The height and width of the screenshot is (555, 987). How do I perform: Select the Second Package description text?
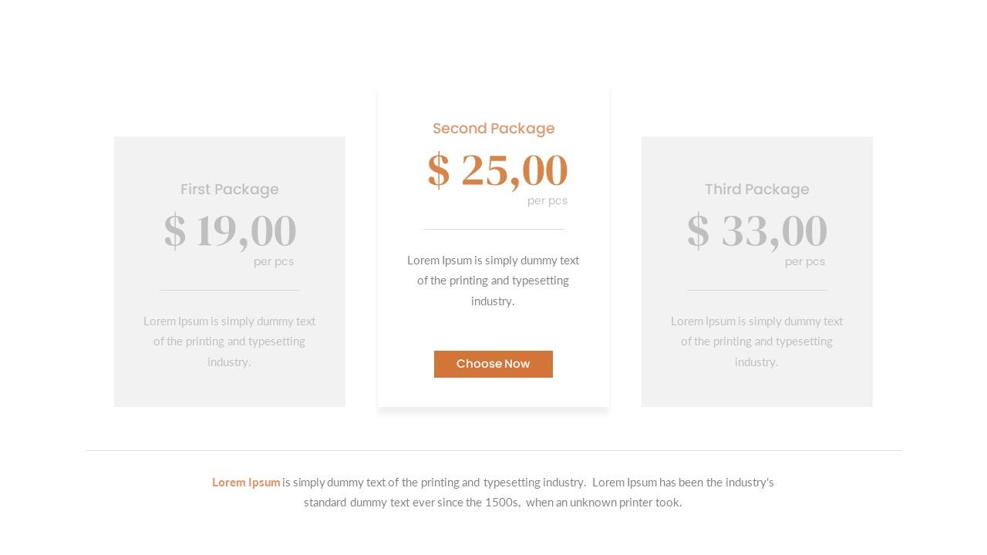[x=493, y=281]
